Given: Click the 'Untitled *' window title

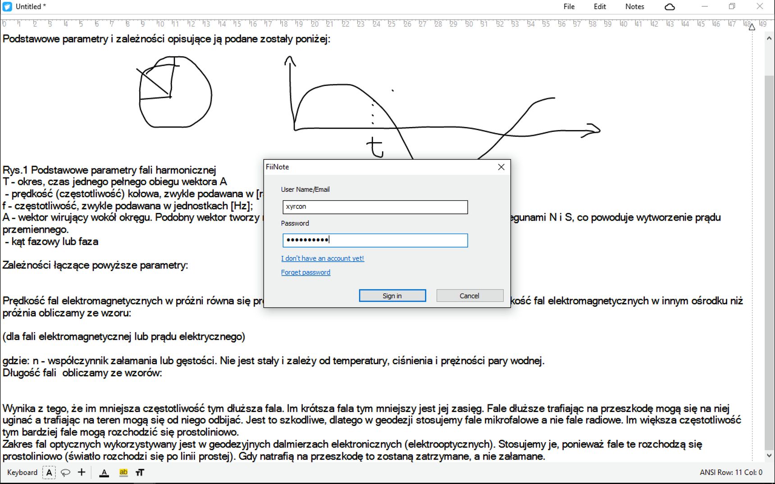Looking at the screenshot, I should coord(31,7).
